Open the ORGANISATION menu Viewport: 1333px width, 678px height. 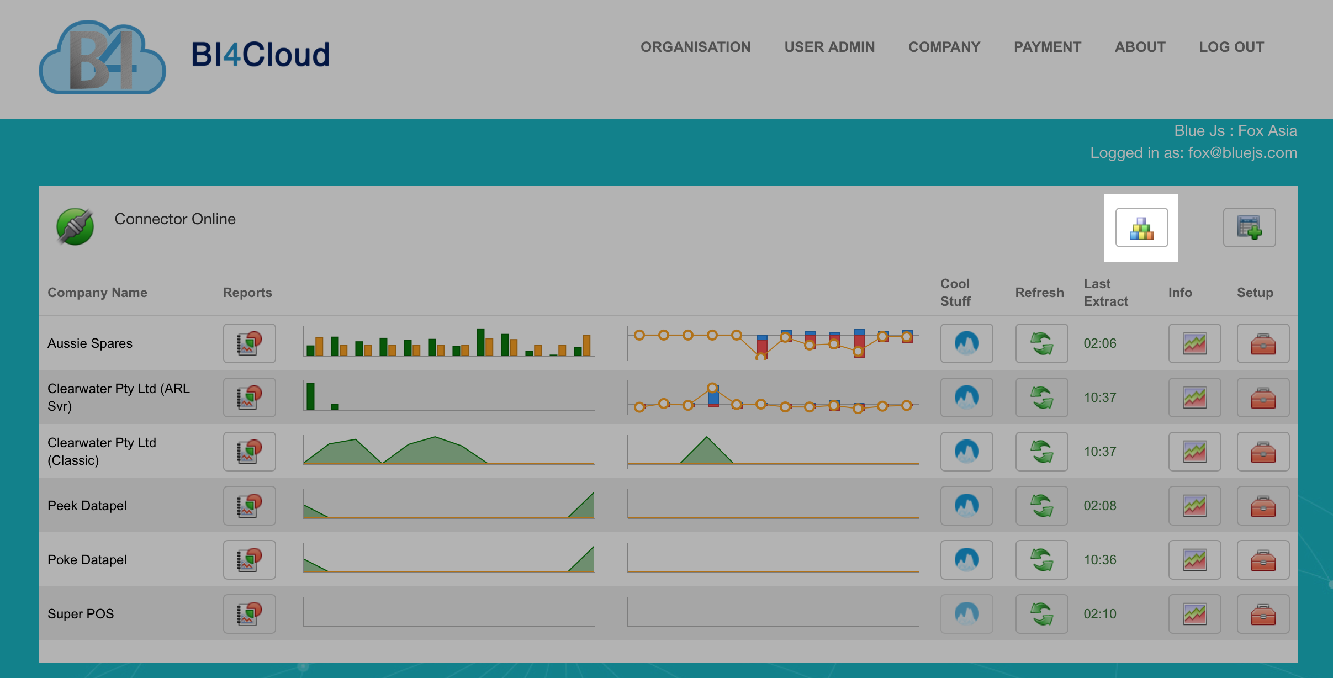click(x=695, y=47)
